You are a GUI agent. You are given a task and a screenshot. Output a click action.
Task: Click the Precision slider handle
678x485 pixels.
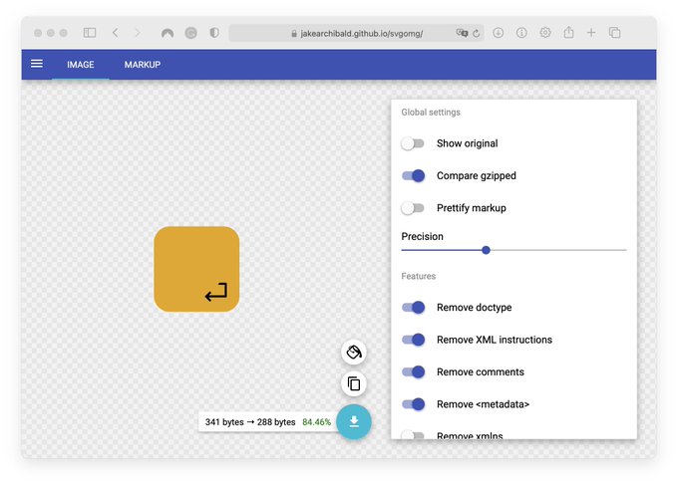coord(486,250)
